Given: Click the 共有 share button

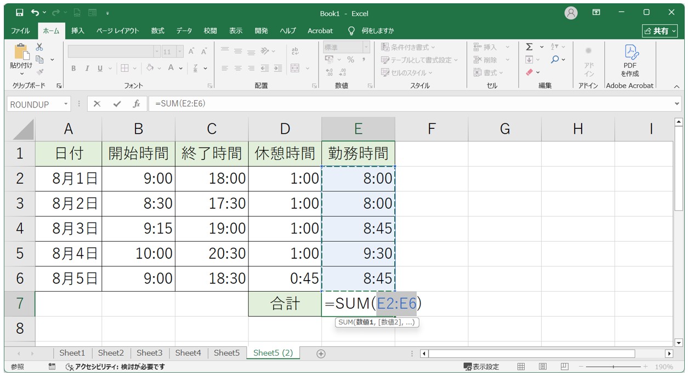Looking at the screenshot, I should pyautogui.click(x=660, y=31).
